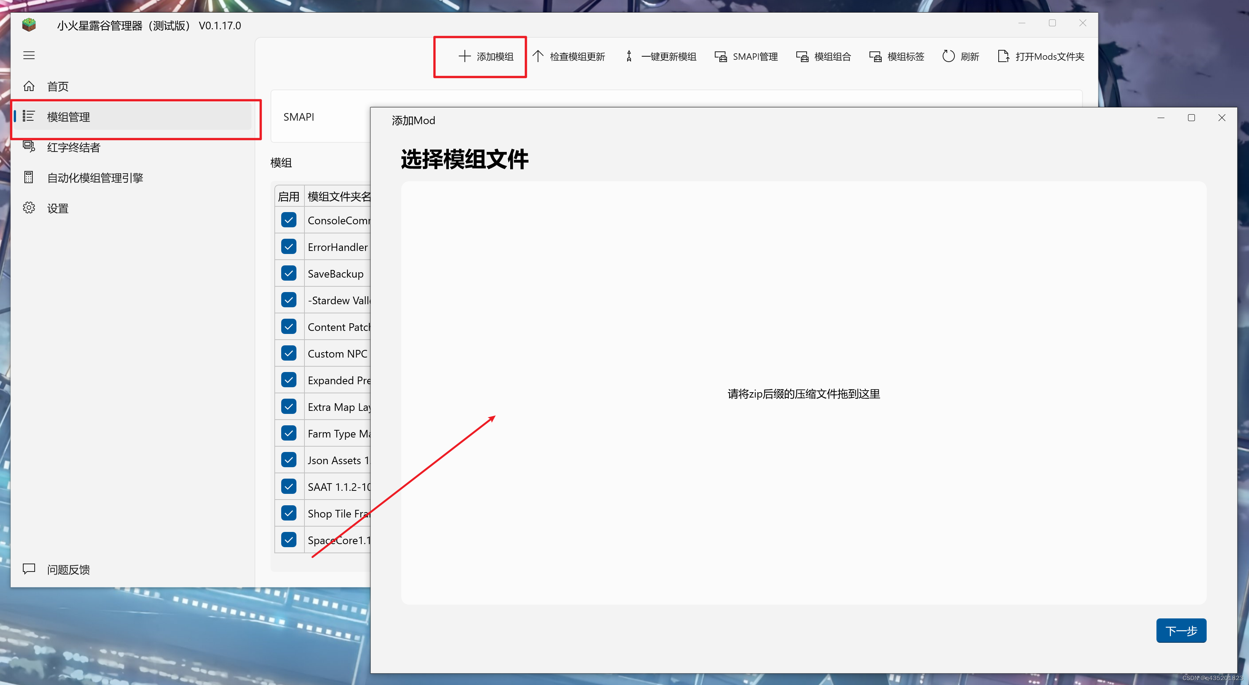
Task: Open 问题反馈 feedback at the bottom
Action: 68,569
